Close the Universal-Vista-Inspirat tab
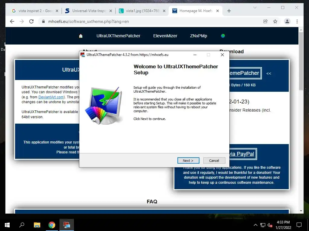Screen dimensions: 309x231 click(111, 11)
